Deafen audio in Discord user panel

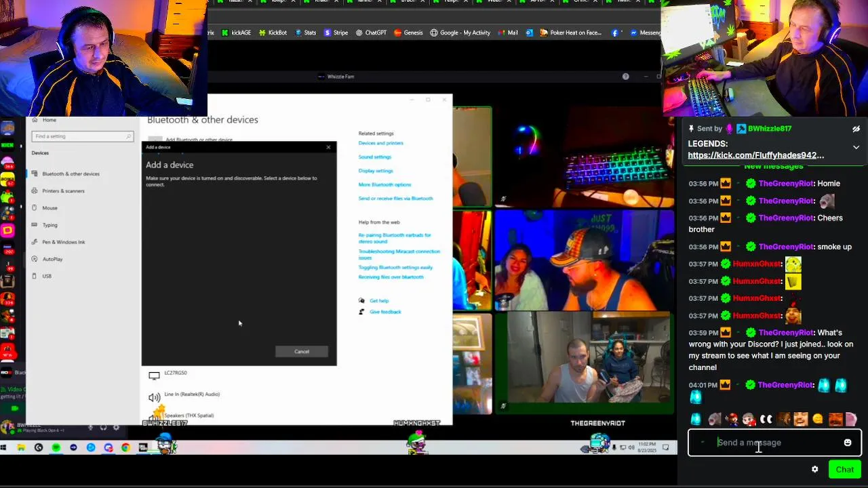pyautogui.click(x=103, y=428)
